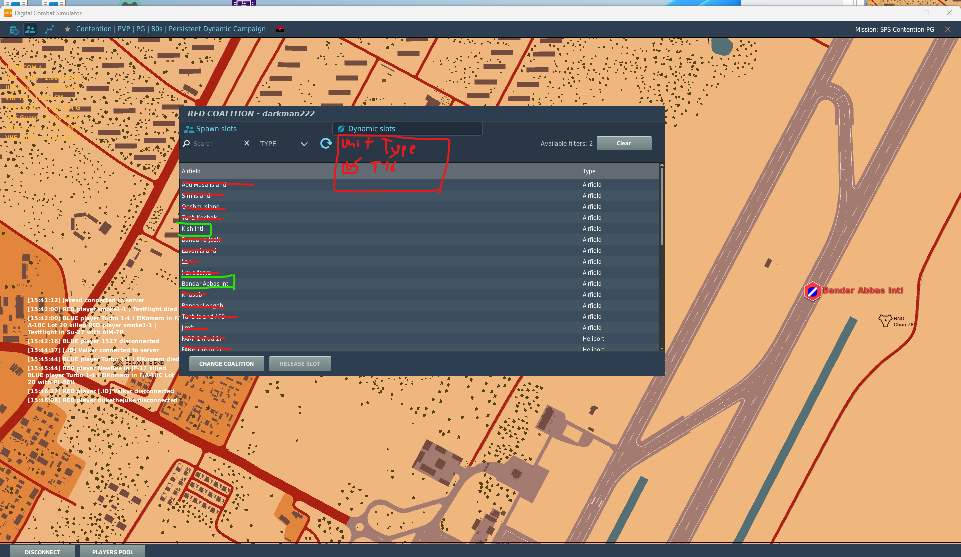
Task: Select the Khasab airfield row
Action: (419, 295)
